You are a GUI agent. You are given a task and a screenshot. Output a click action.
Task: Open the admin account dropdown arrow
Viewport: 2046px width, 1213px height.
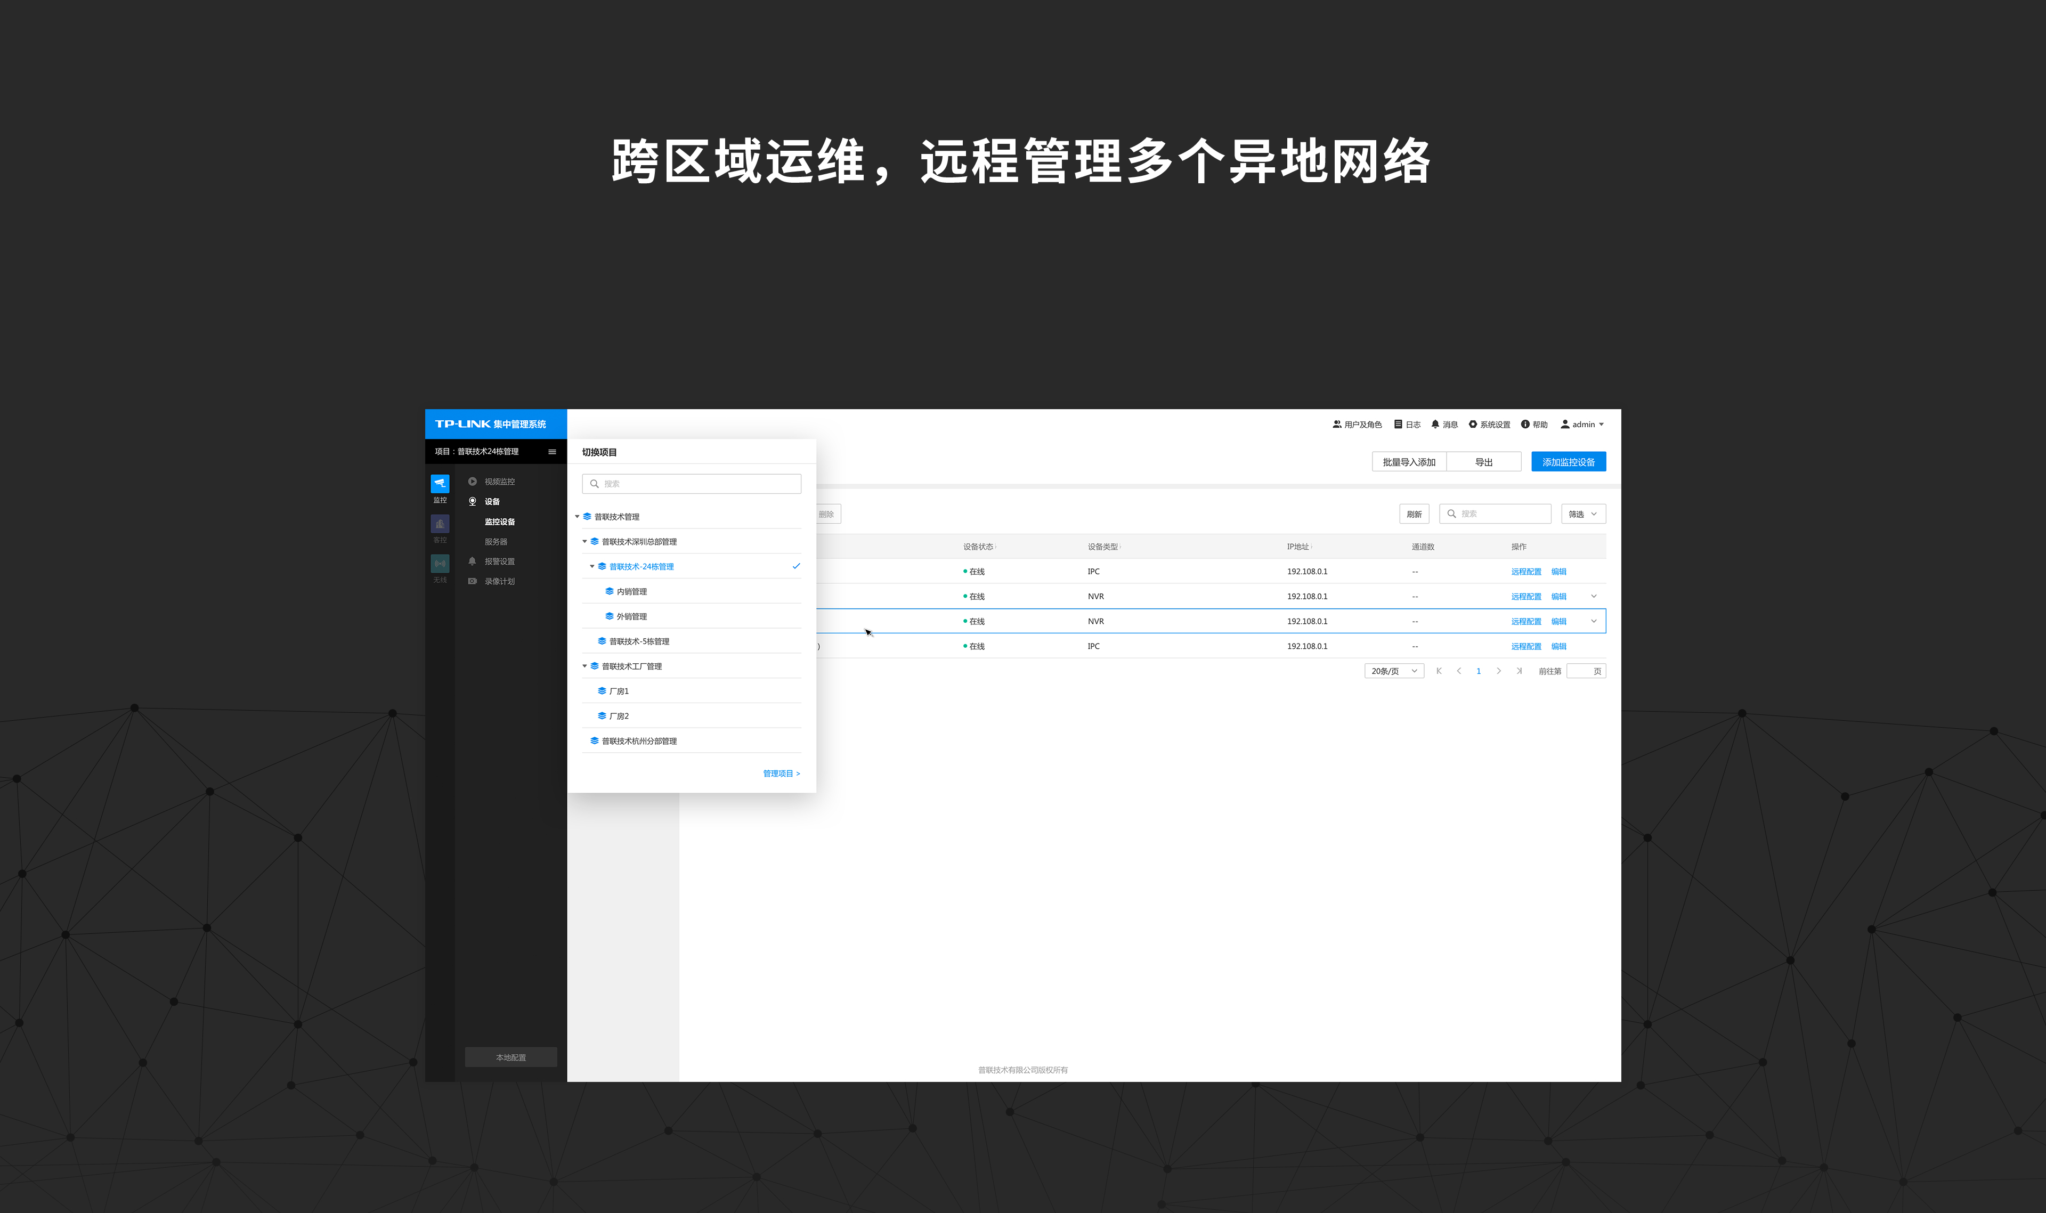pos(1601,424)
